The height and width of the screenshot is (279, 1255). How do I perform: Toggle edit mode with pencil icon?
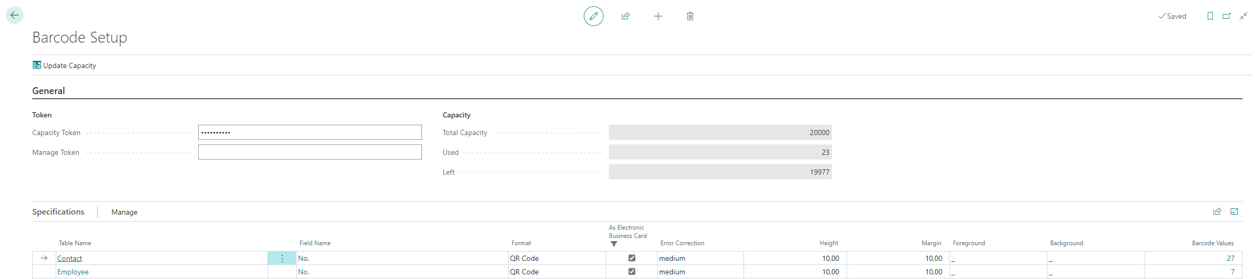tap(593, 16)
